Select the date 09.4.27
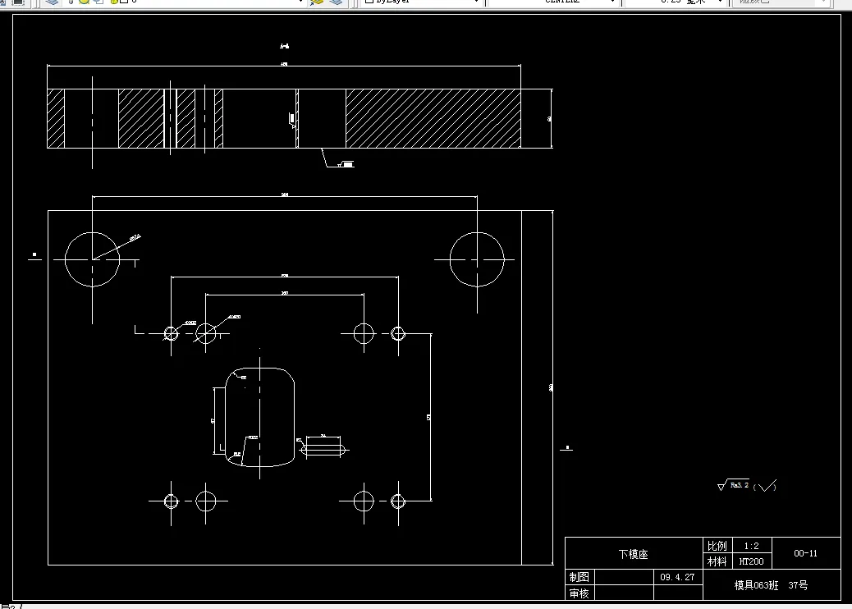852x609 pixels. [x=677, y=577]
